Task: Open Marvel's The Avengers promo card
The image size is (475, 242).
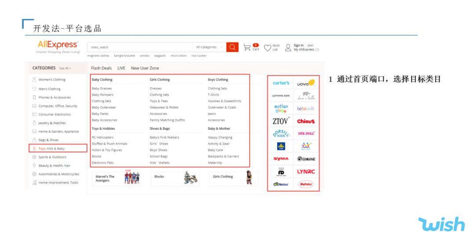Action: 116,178
